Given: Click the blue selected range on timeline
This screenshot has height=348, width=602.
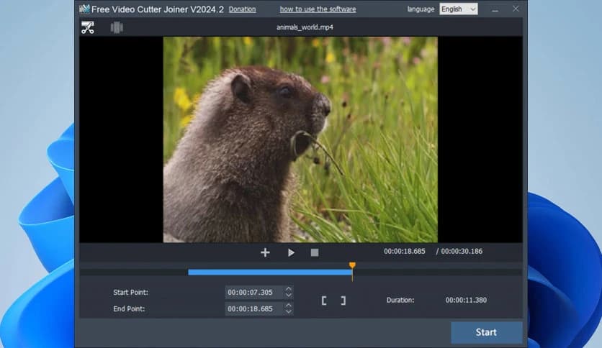Looking at the screenshot, I should [x=270, y=272].
